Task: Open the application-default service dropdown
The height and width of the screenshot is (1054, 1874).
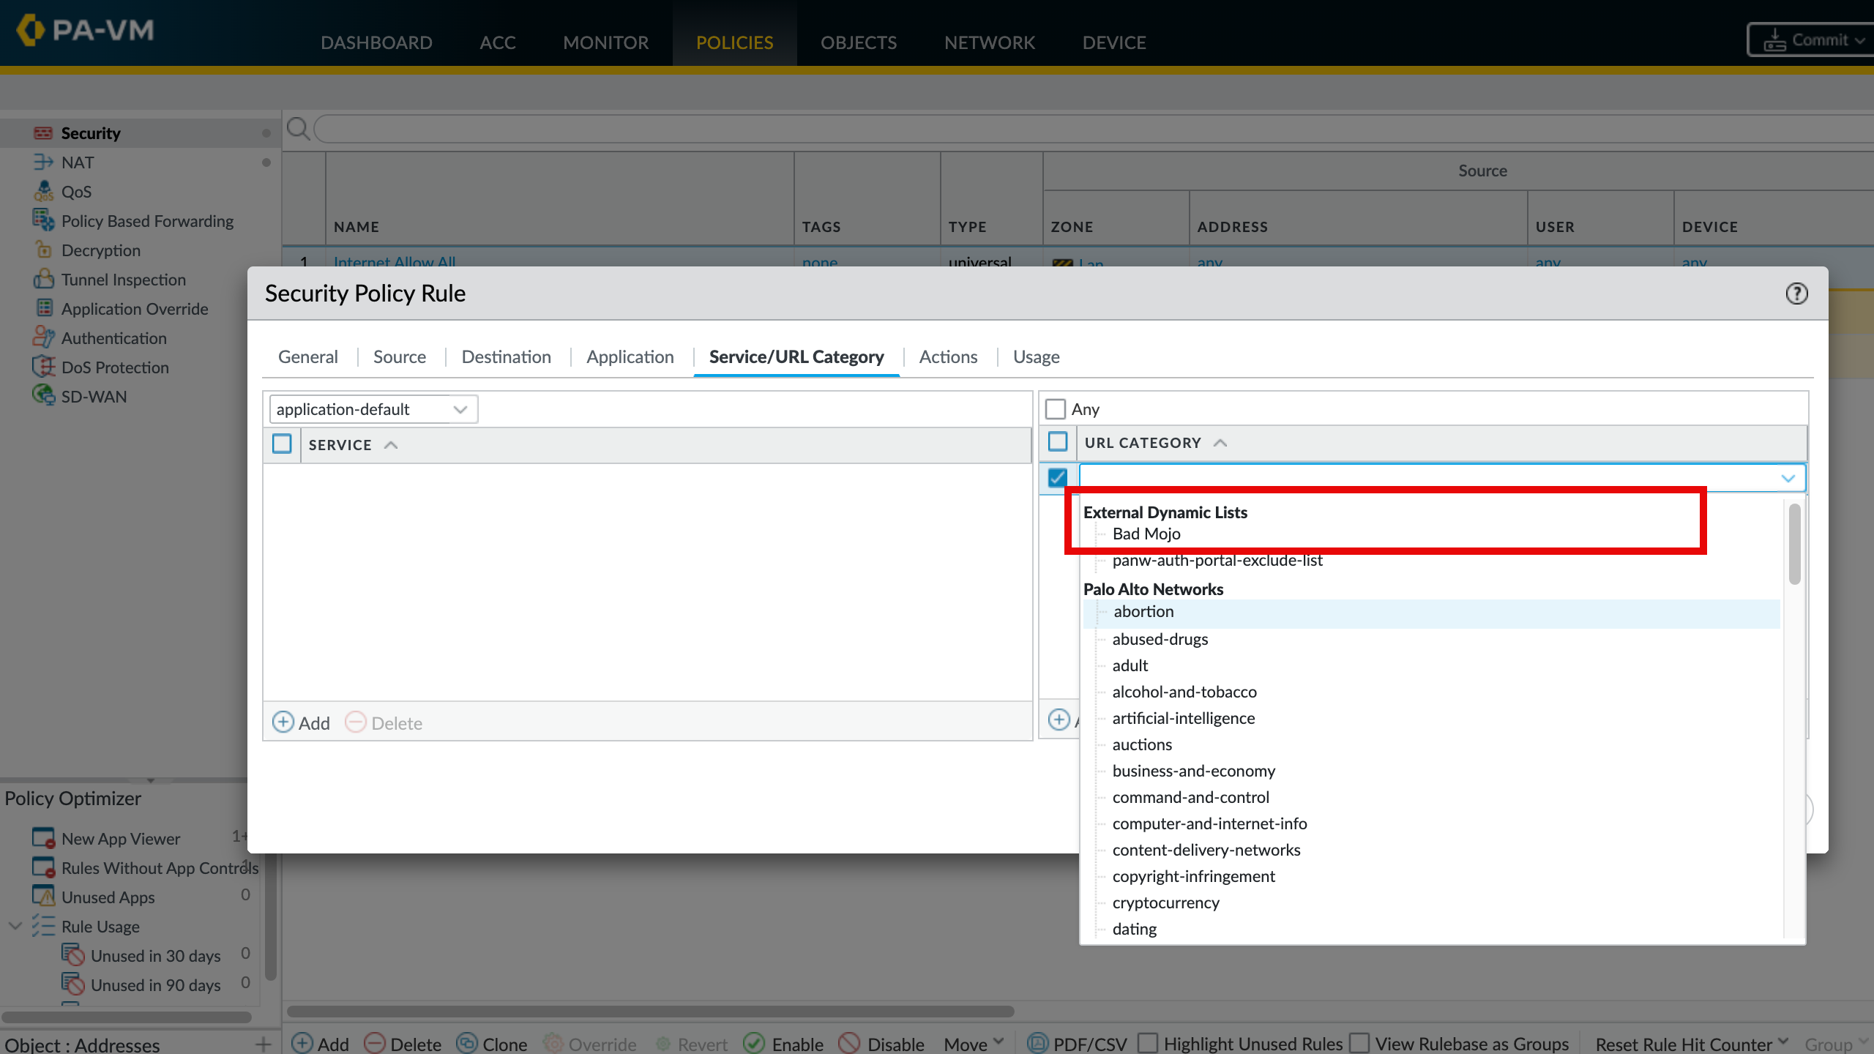Action: click(x=460, y=409)
